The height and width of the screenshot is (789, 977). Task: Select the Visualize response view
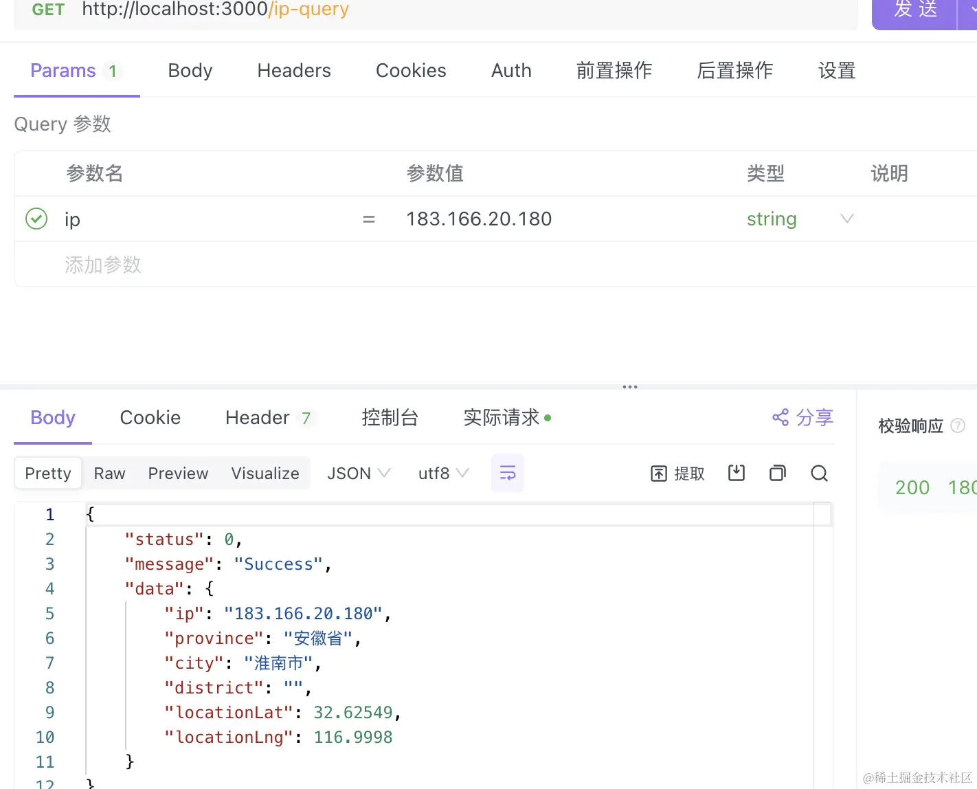coord(265,474)
